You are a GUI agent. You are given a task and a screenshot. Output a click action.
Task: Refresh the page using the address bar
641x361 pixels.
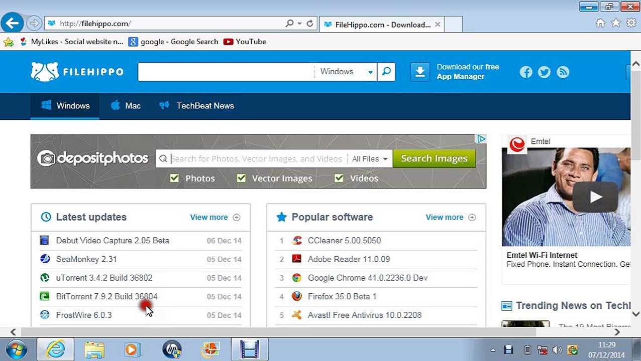click(x=309, y=24)
